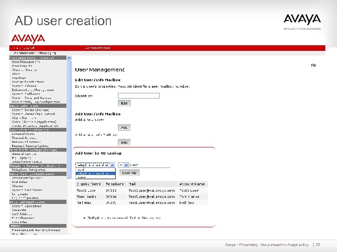Grab the sidebar vertical scrollbar thumb
This screenshot has width=337, height=252.
[x=69, y=119]
